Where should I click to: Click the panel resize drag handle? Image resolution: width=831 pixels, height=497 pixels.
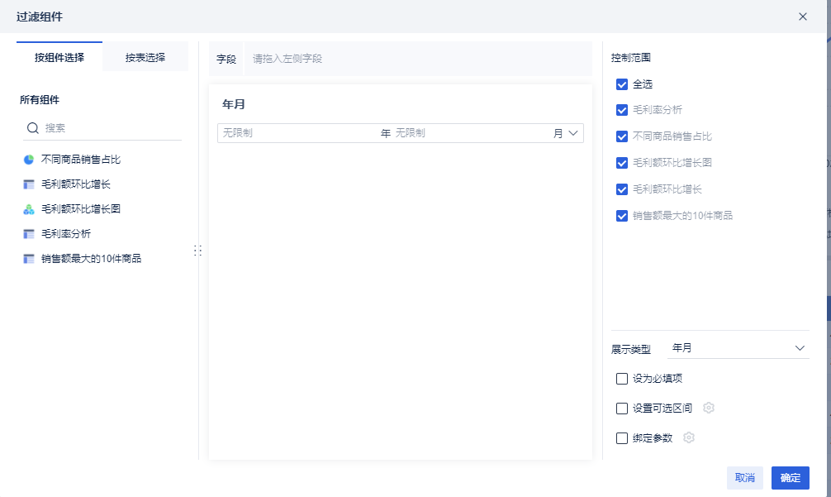[197, 250]
